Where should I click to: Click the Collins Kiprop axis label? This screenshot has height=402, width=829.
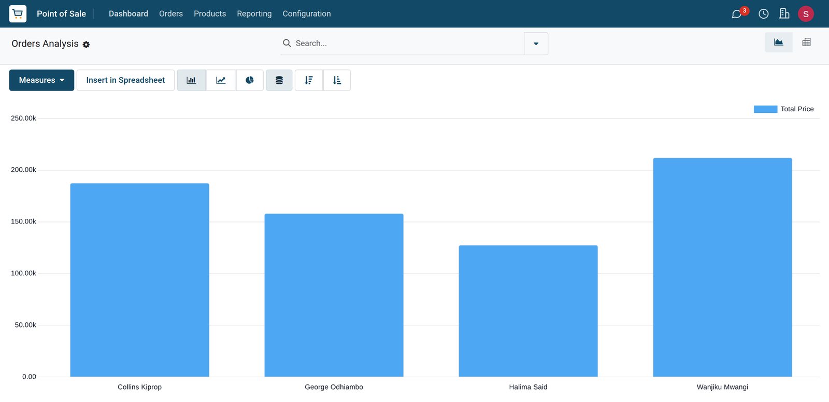tap(140, 387)
